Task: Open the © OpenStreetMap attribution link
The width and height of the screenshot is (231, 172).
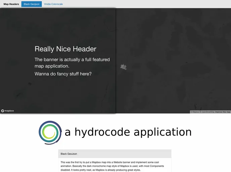Action: tap(207, 112)
